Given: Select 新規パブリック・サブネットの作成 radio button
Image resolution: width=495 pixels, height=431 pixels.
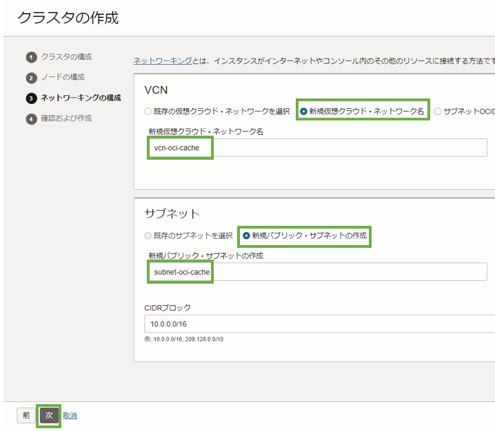Looking at the screenshot, I should (247, 236).
